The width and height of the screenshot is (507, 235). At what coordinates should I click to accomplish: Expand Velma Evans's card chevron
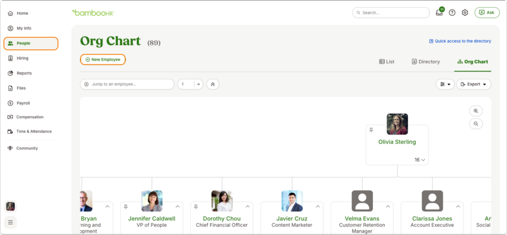[x=388, y=207]
